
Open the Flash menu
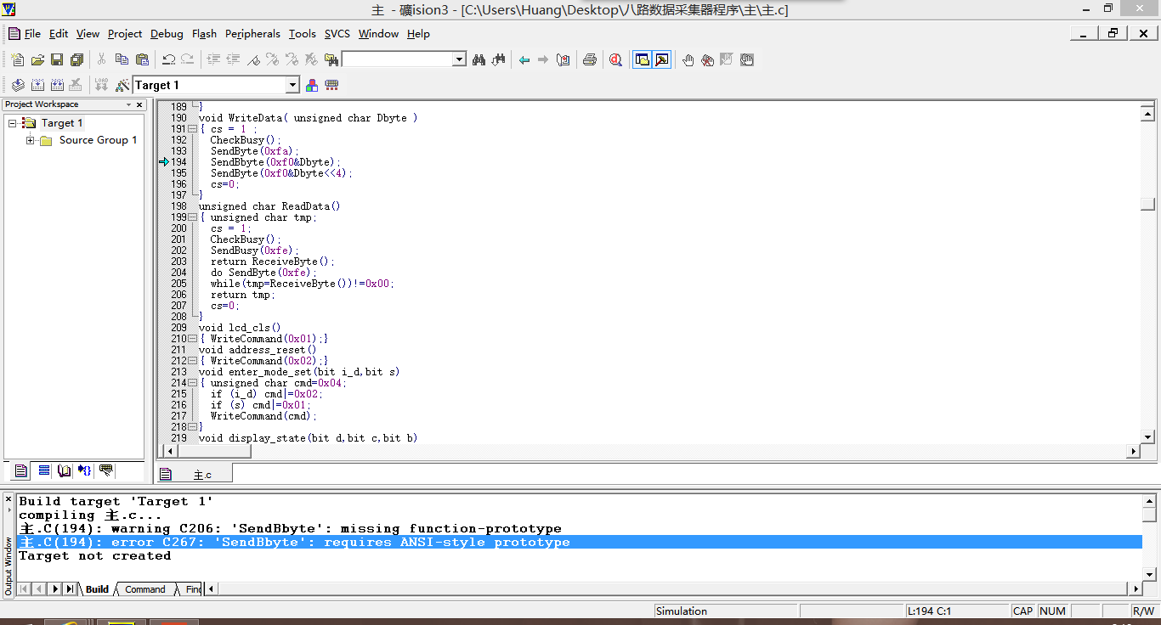(204, 34)
